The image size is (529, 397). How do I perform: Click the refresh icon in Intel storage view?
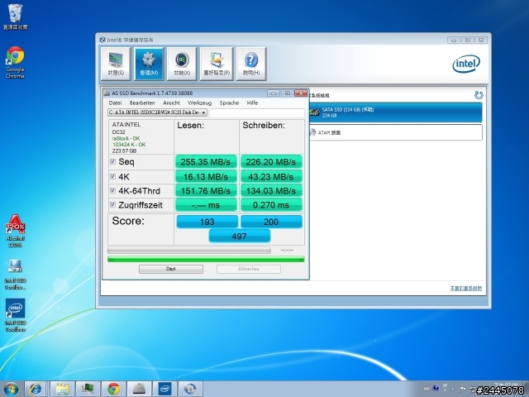click(479, 95)
